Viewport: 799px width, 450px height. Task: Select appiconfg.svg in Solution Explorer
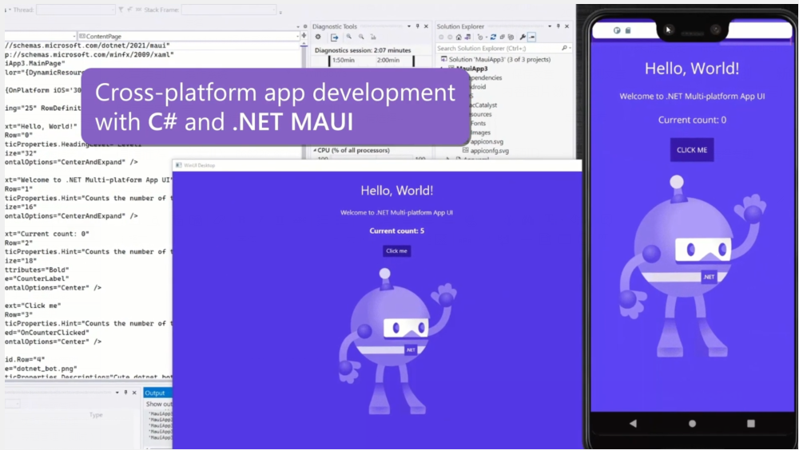[x=485, y=151]
